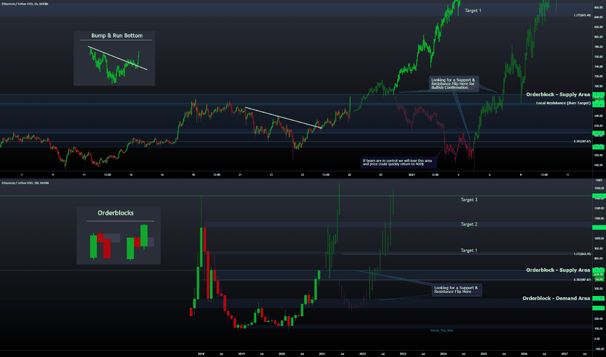Click the 0.382 Fibonacci label in upper chart
Image resolution: width=606 pixels, height=357 pixels.
click(x=582, y=142)
